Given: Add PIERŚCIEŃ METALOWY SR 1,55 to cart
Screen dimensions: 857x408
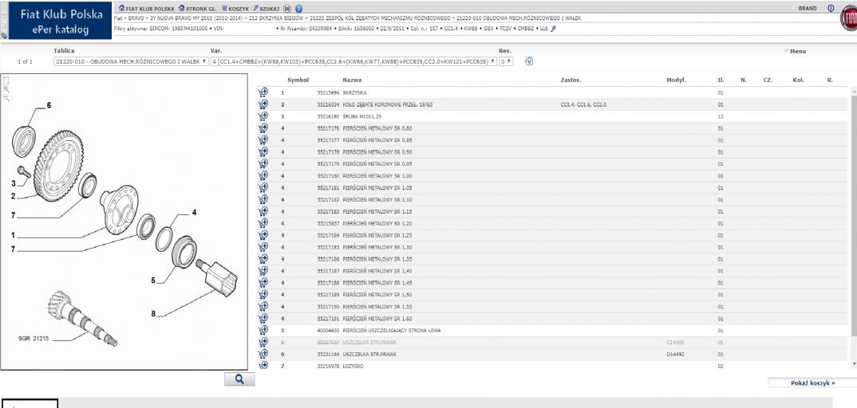Looking at the screenshot, I should click(263, 306).
